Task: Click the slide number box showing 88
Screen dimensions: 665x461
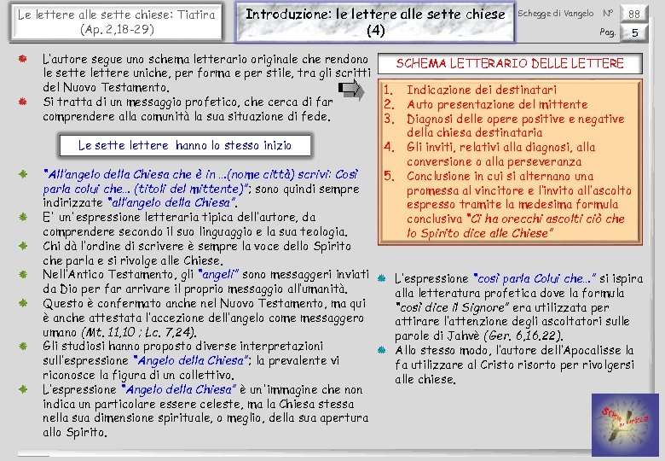Action: pos(634,14)
